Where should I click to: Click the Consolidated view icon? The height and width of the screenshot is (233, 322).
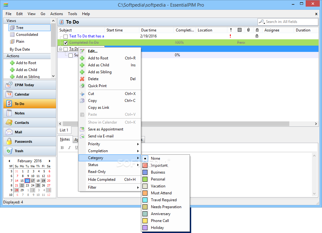point(12,35)
